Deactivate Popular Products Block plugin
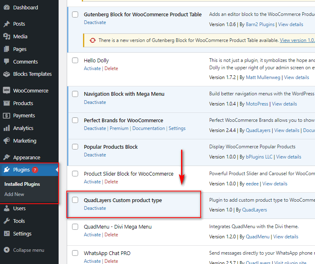This screenshot has height=264, width=315. 95,155
